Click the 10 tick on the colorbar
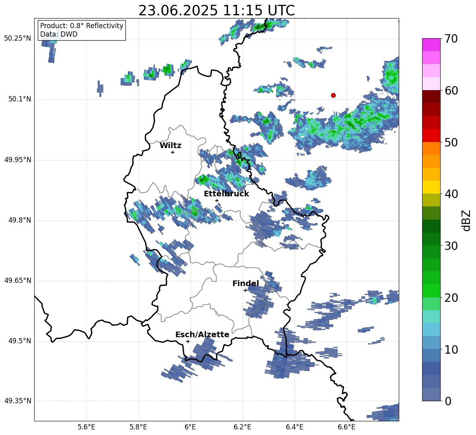 [451, 349]
